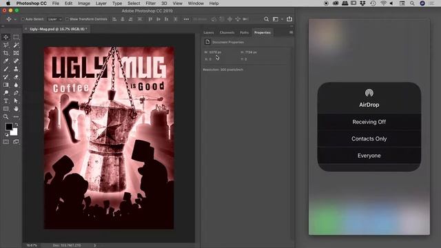Select the Move tool in toolbox
Screen dimensions: 441x248
[6, 37]
